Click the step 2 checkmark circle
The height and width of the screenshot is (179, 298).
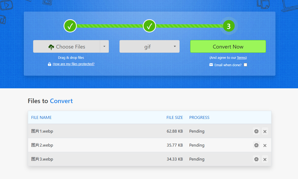point(149,26)
